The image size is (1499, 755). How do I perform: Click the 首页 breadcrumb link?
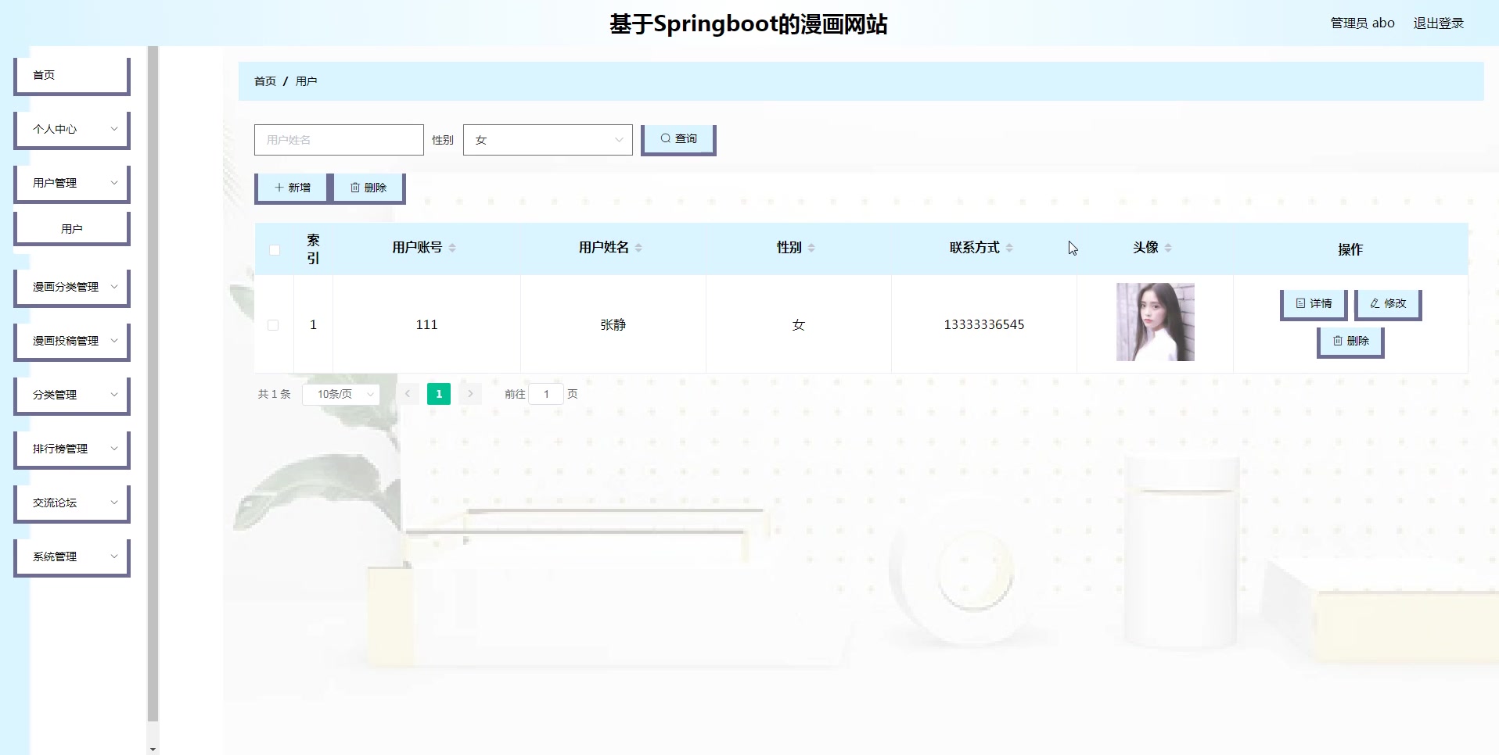click(x=264, y=81)
